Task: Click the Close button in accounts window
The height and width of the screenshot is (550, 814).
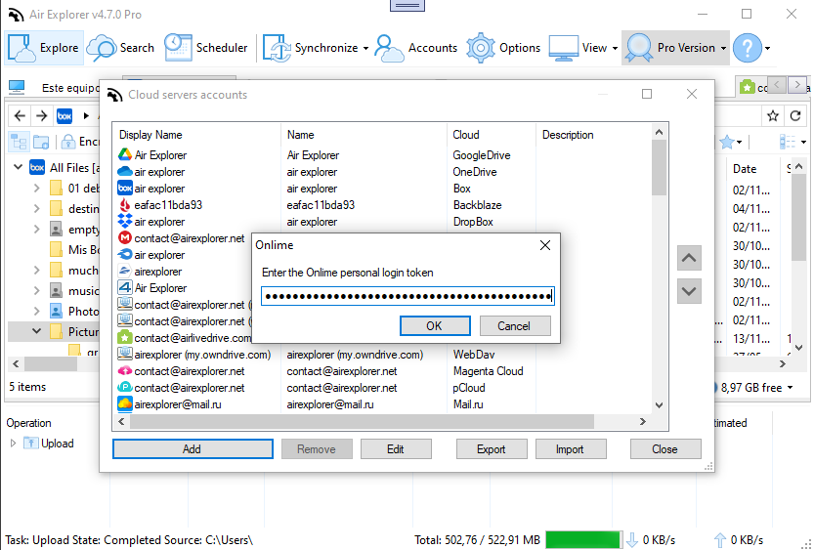Action: (665, 448)
